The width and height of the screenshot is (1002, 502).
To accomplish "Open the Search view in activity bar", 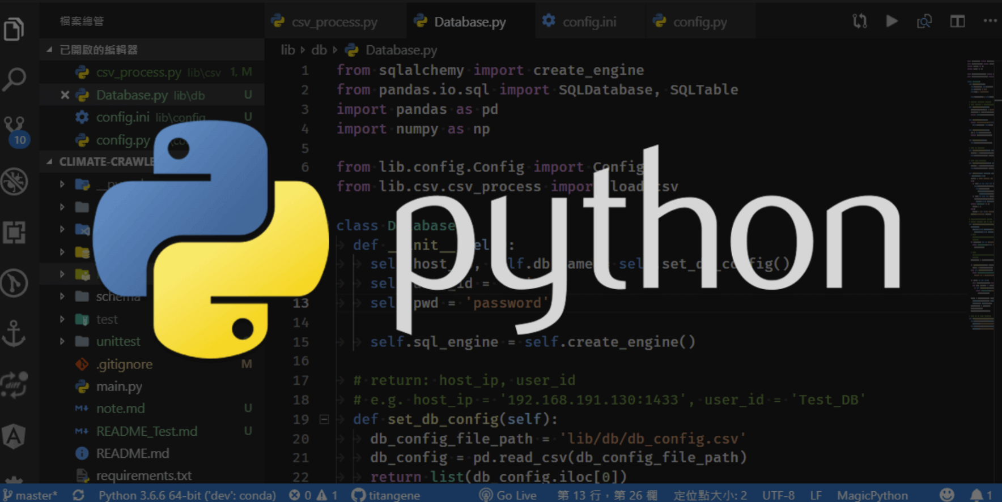I will pyautogui.click(x=14, y=79).
